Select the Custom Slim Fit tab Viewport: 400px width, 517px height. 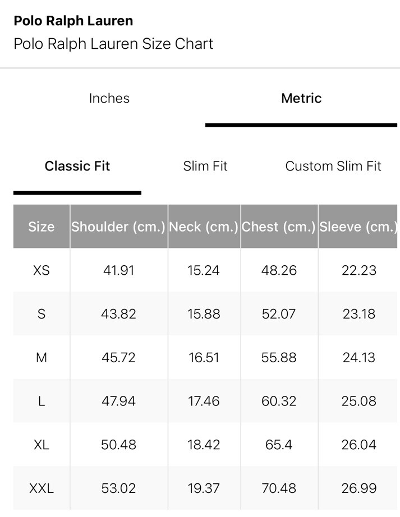pyautogui.click(x=333, y=166)
